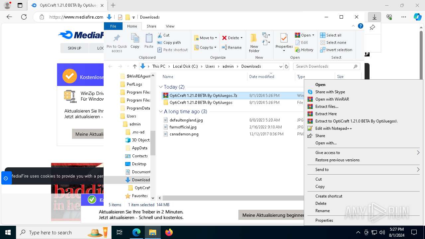Viewport: 425px width, 239px height.
Task: Open Explorer help question mark icon
Action: 361,26
